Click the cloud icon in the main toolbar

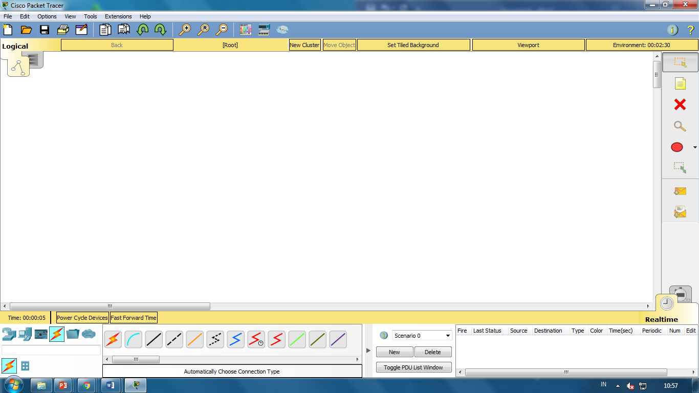(x=282, y=30)
